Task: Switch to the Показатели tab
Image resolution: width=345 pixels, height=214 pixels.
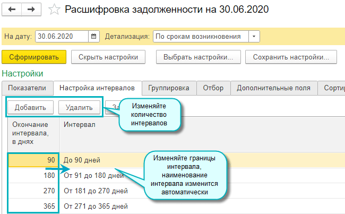Action: coord(27,88)
